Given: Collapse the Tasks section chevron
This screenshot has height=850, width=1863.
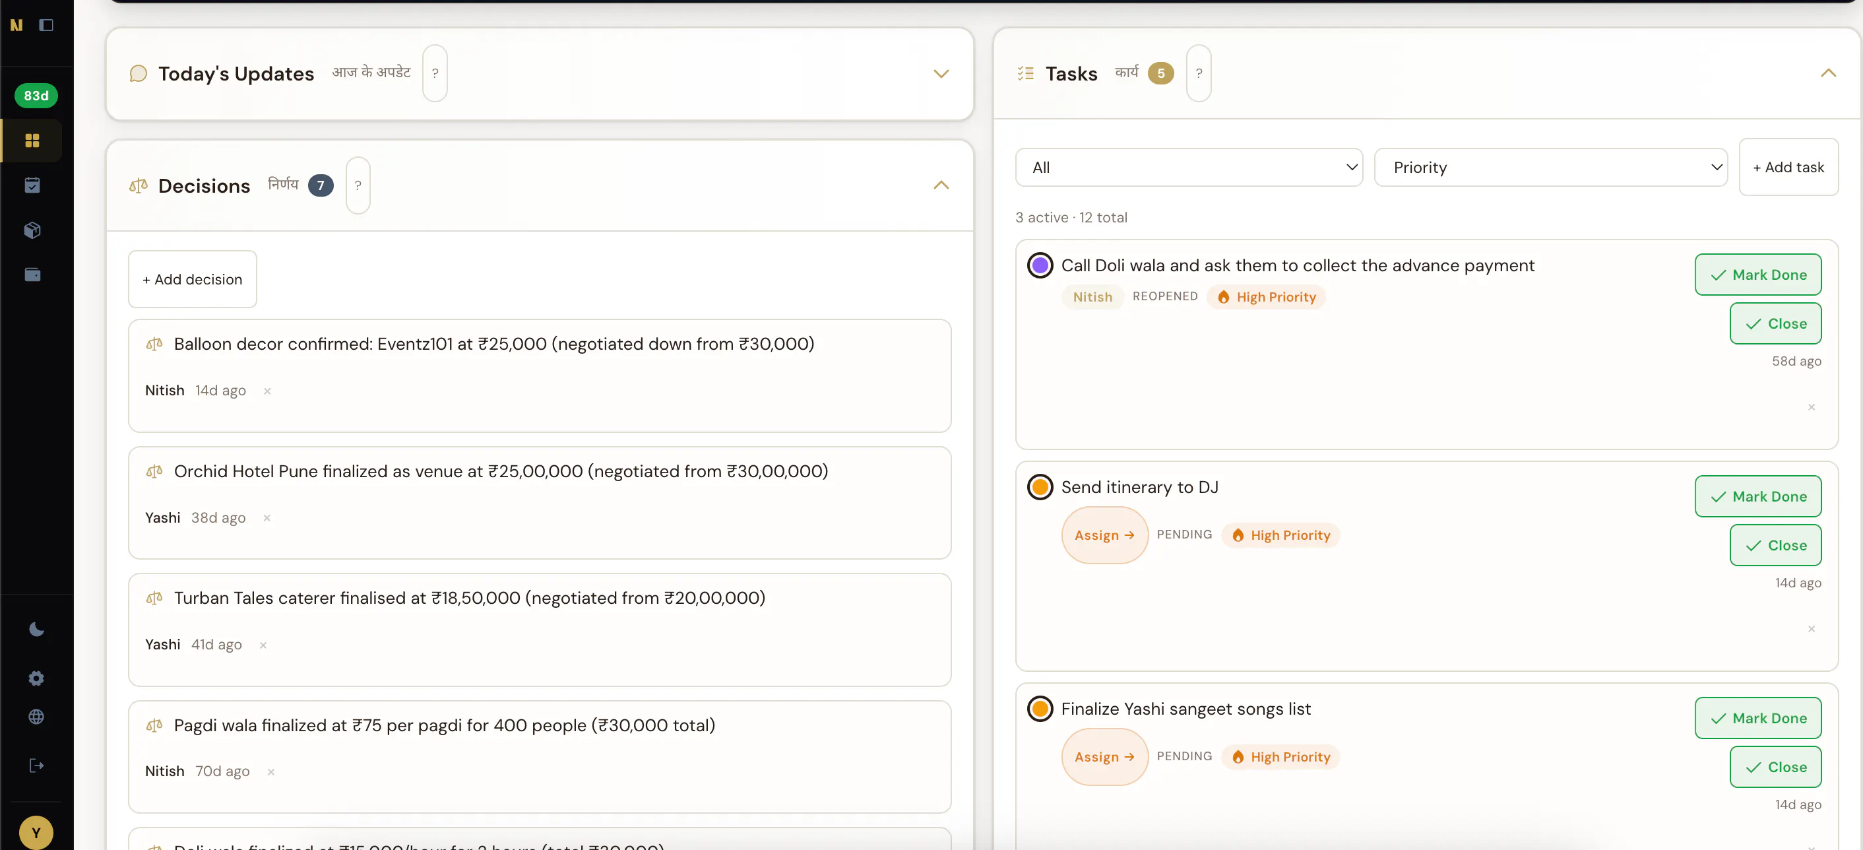Looking at the screenshot, I should tap(1828, 73).
